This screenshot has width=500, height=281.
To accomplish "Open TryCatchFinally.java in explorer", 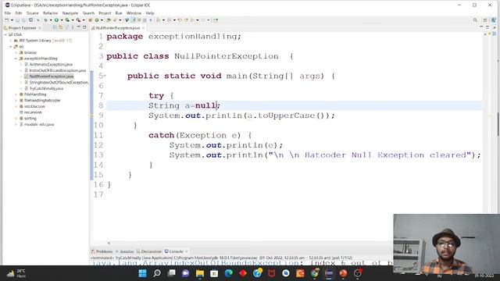I will point(44,88).
